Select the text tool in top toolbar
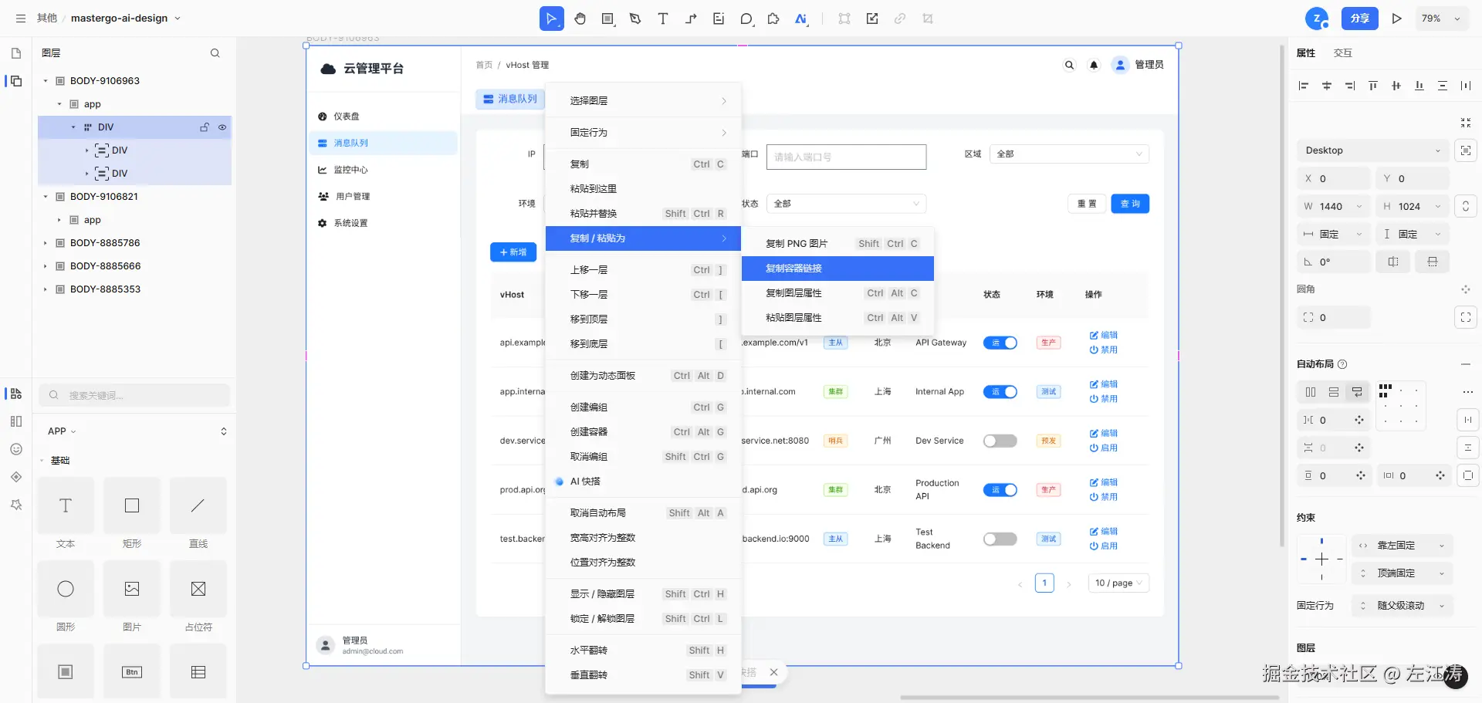Image resolution: width=1482 pixels, height=703 pixels. point(663,19)
